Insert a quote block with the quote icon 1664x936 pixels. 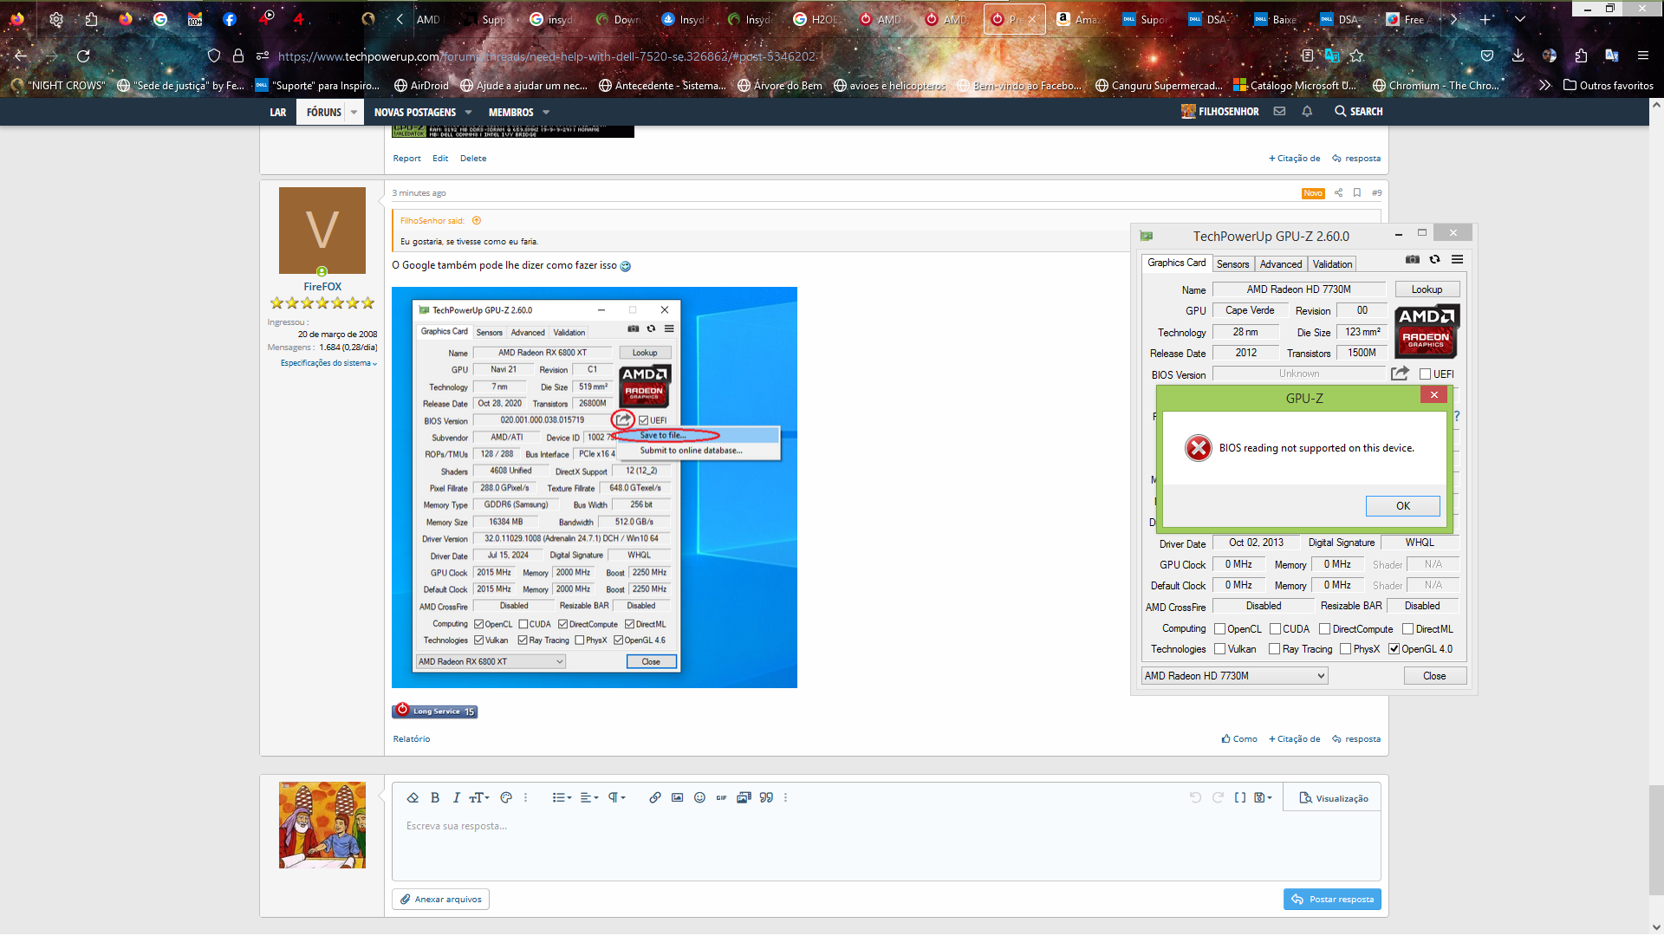766,797
